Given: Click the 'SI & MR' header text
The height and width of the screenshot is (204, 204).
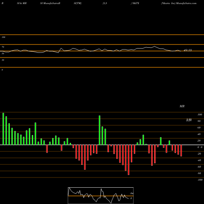Looking at the screenshot, I should (22, 3).
